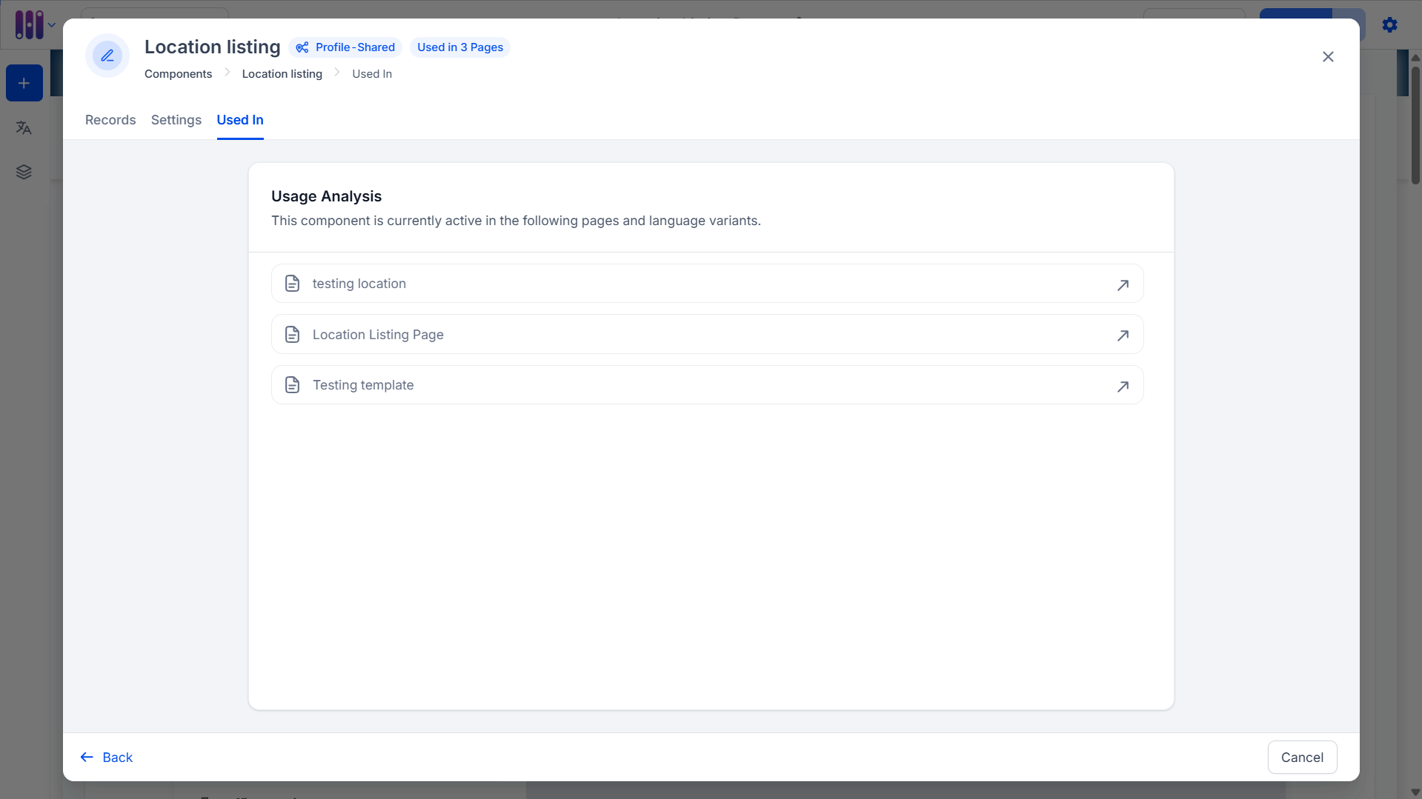This screenshot has height=799, width=1422.
Task: Click the Usage Analysis heading
Action: point(326,196)
